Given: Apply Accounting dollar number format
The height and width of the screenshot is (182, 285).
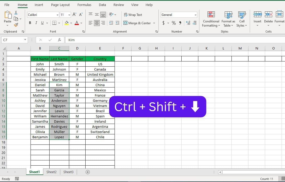Looking at the screenshot, I should pos(163,23).
